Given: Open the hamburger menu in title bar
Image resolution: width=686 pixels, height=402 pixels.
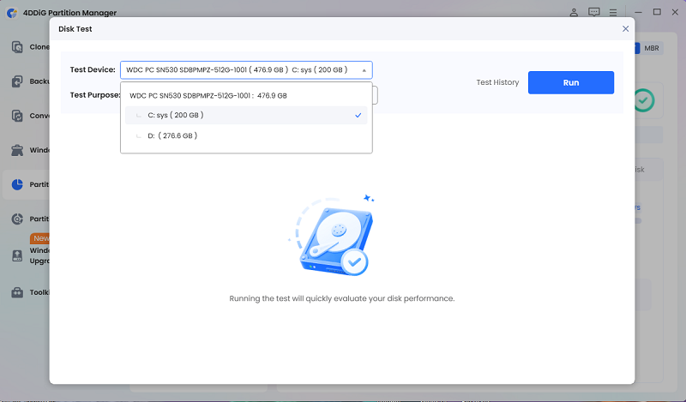Looking at the screenshot, I should [613, 13].
